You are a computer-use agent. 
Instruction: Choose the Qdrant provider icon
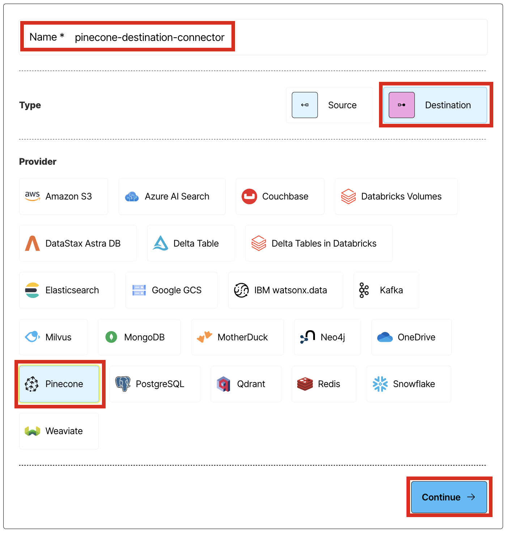point(246,384)
